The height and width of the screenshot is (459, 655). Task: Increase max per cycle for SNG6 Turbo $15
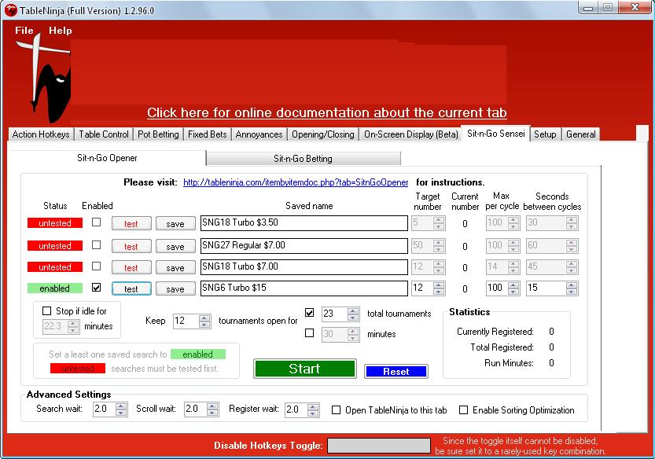tap(513, 285)
